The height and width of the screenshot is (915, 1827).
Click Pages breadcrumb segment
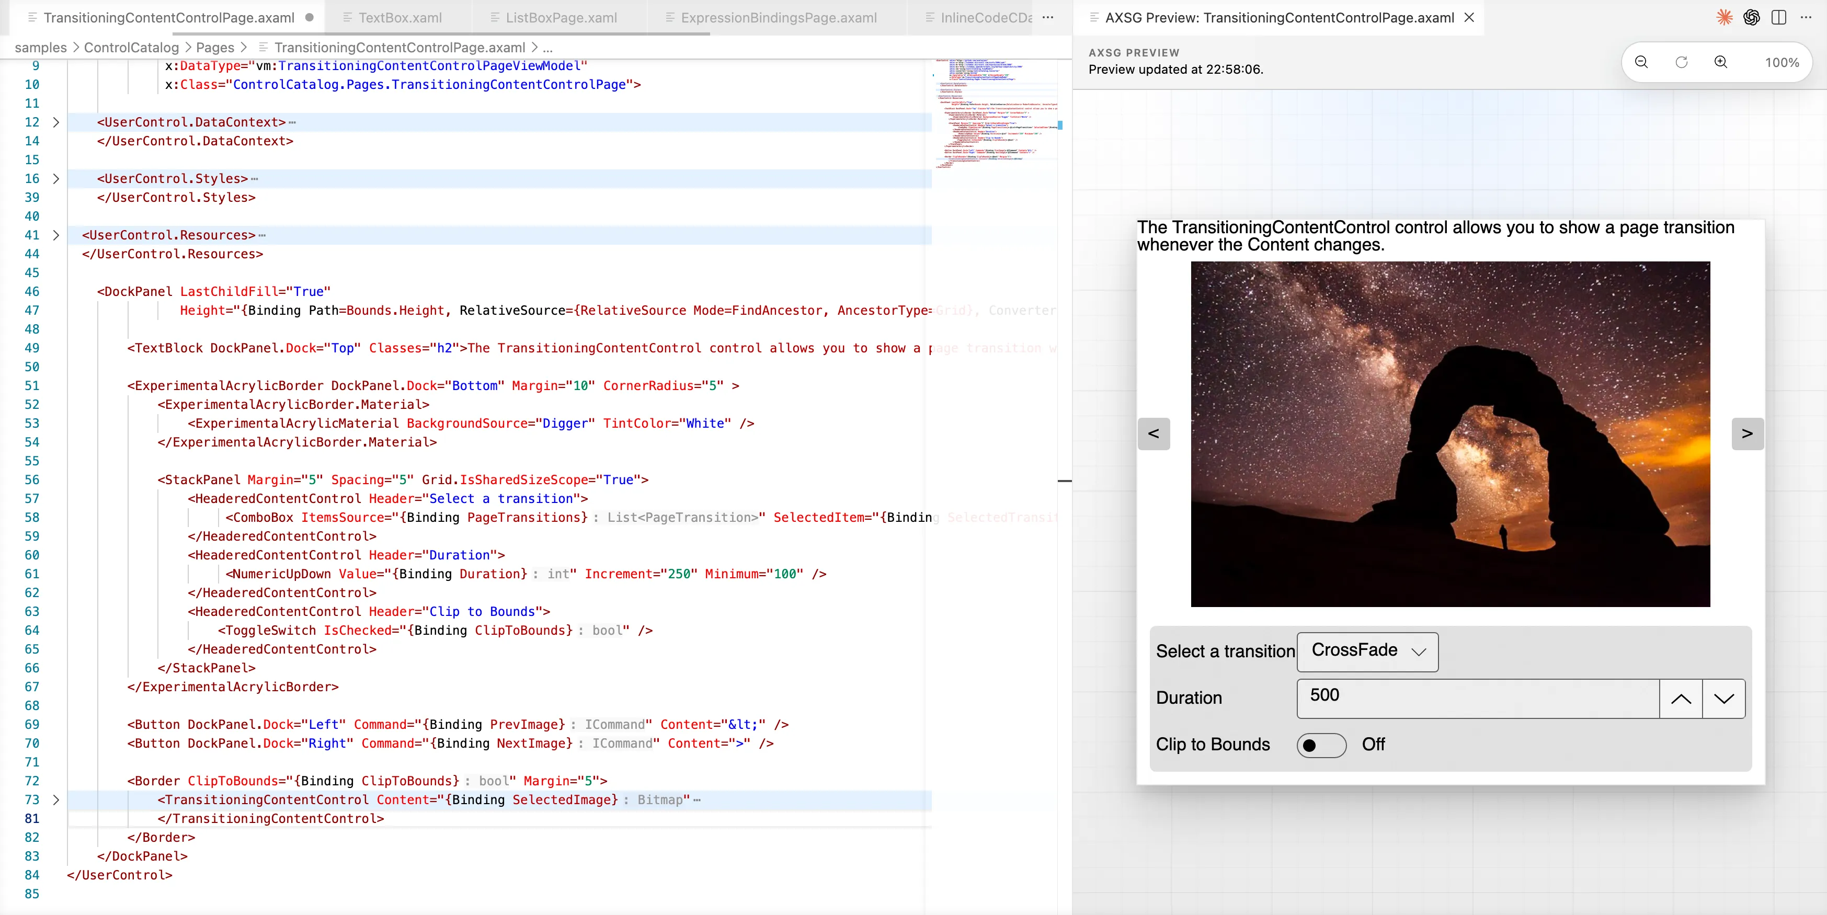215,48
